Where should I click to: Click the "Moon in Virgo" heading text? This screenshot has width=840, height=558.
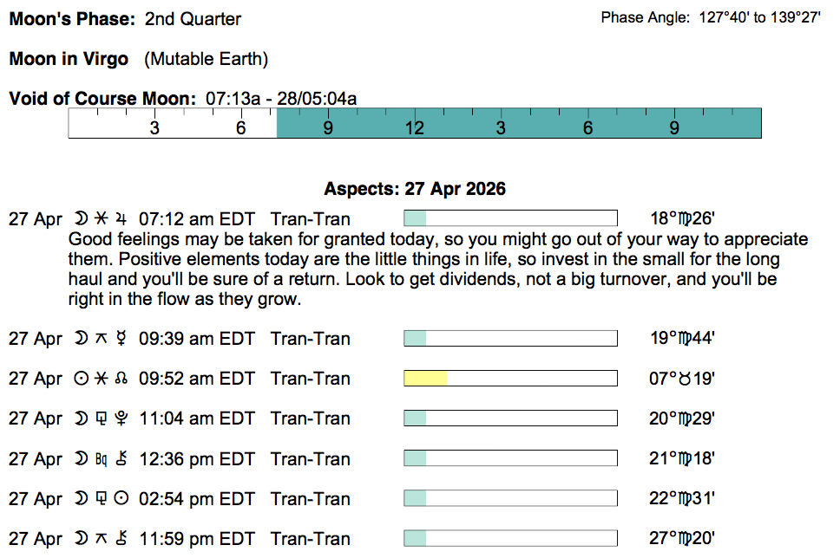69,60
